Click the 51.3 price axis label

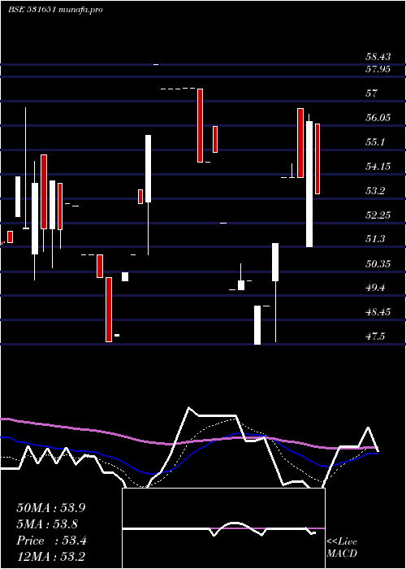pyautogui.click(x=375, y=239)
